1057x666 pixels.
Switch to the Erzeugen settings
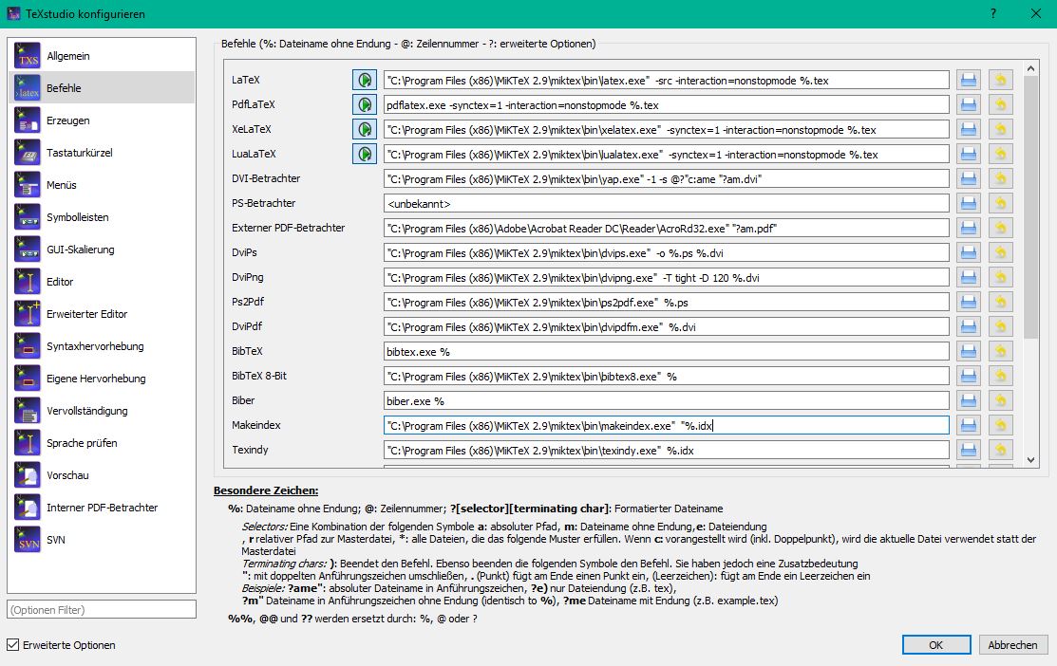pyautogui.click(x=102, y=120)
